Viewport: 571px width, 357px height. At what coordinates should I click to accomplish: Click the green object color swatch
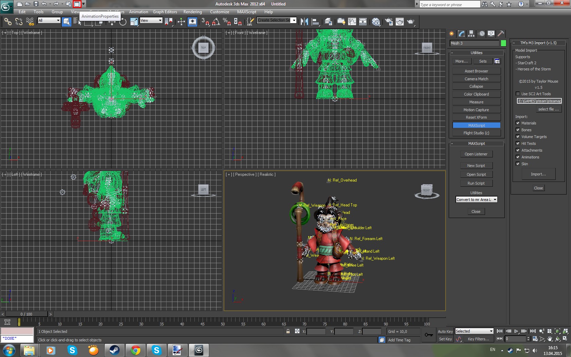coord(503,43)
